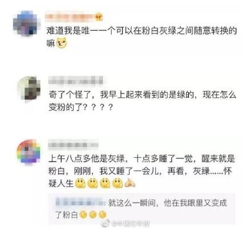
Task: Click the third thinking-face emoji
Action: [105, 183]
